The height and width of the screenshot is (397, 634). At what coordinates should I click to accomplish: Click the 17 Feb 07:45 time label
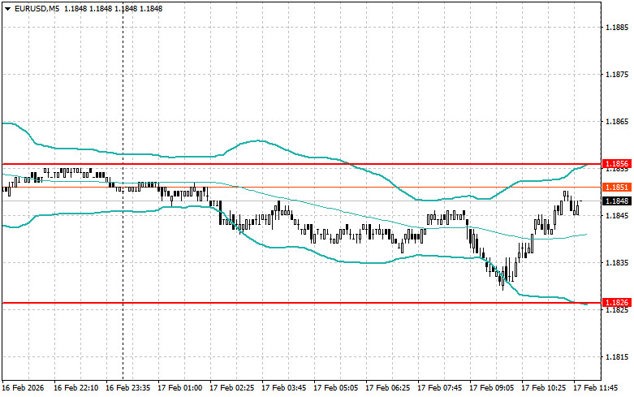(439, 388)
